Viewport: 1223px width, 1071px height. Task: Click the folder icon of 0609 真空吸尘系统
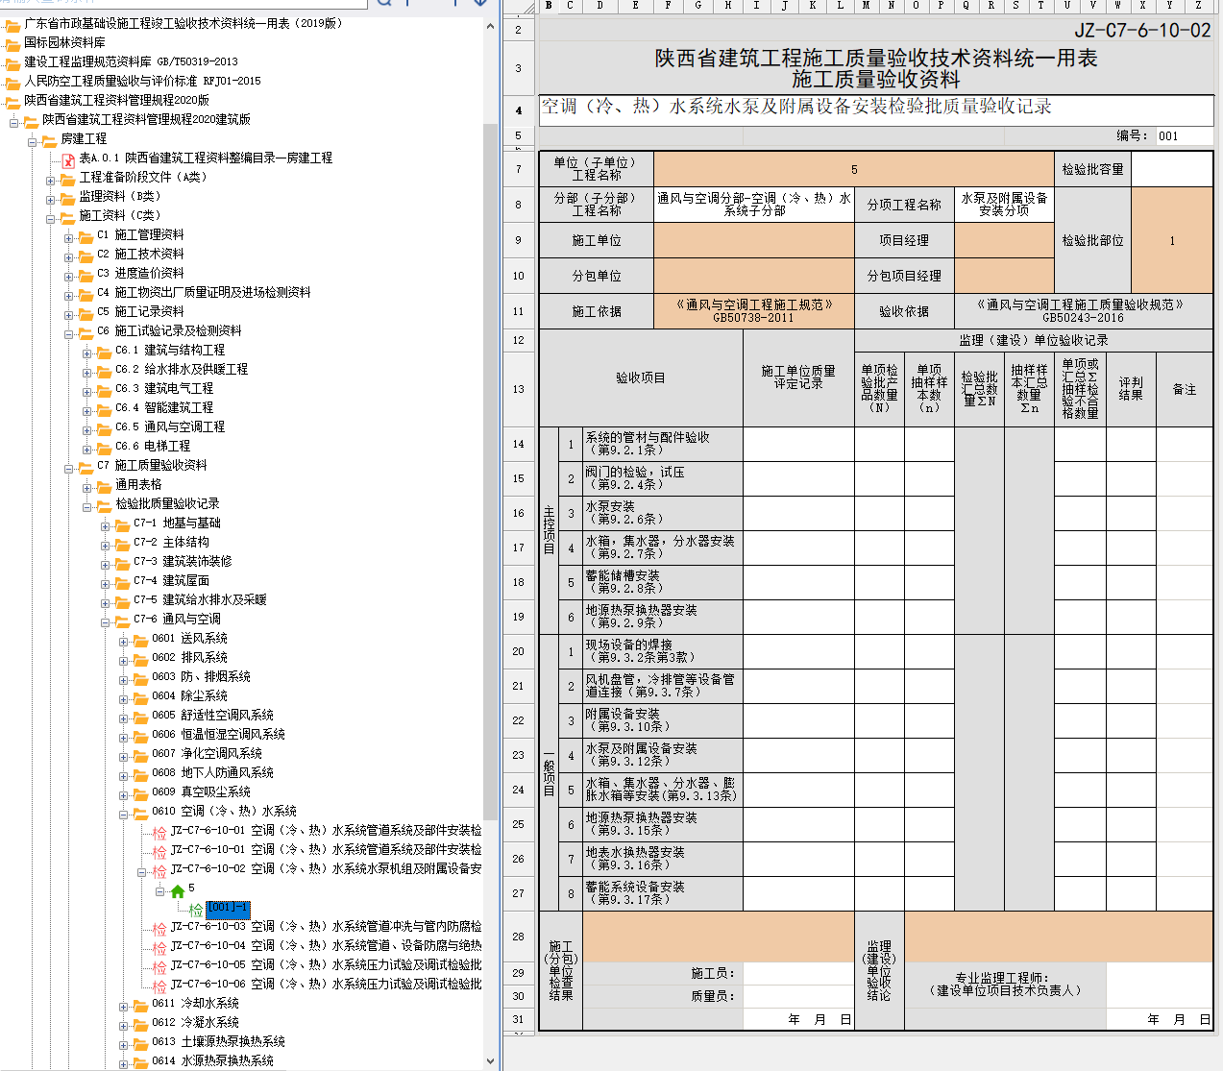coord(140,793)
